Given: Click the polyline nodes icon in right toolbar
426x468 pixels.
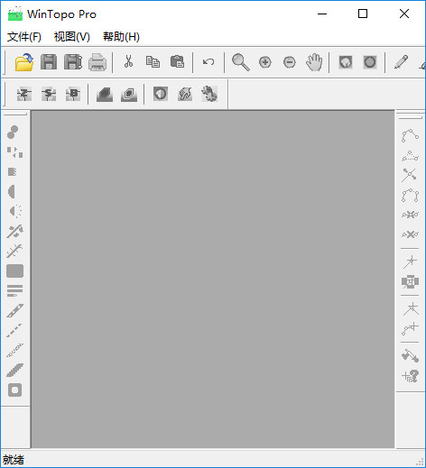Looking at the screenshot, I should coord(410,135).
